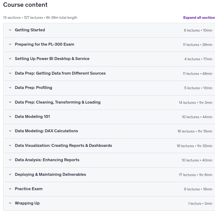Open Data Analysis: Enhancing Reports title
This screenshot has width=215, height=211.
pyautogui.click(x=47, y=160)
